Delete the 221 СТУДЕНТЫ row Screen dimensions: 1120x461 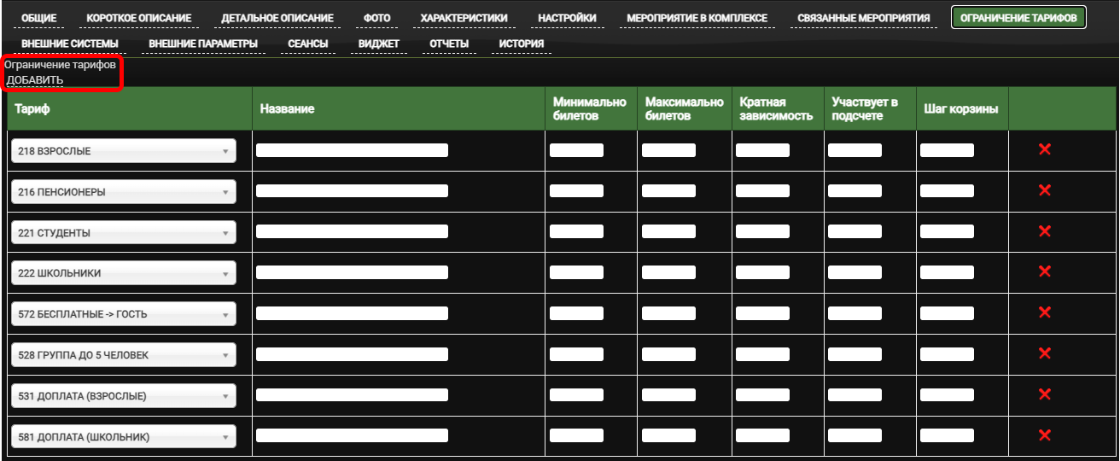coord(1043,231)
